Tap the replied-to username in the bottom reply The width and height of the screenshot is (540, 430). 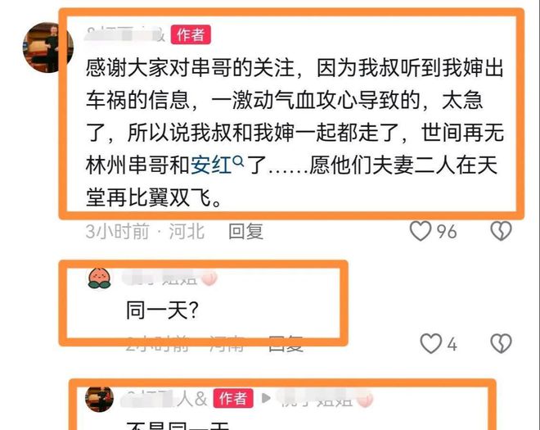[317, 399]
